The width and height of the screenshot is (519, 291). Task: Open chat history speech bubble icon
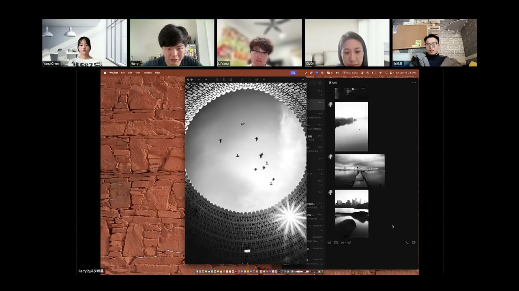click(x=349, y=242)
